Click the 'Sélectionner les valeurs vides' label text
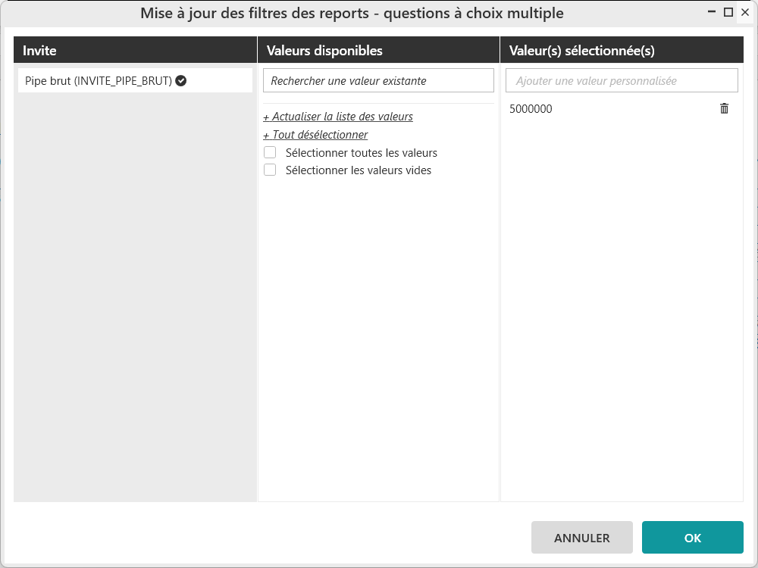 point(358,170)
